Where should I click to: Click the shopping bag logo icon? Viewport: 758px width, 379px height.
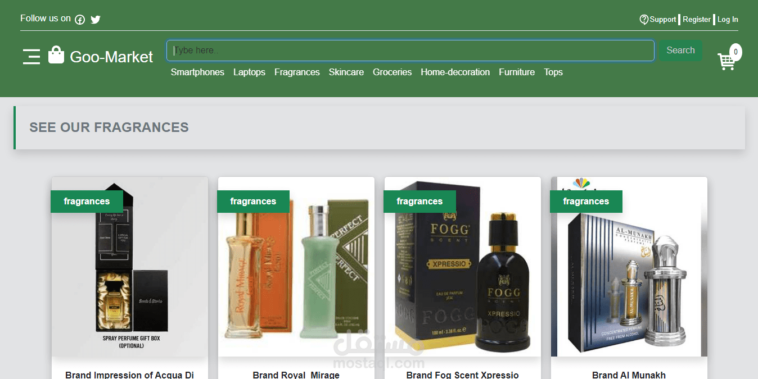point(56,55)
